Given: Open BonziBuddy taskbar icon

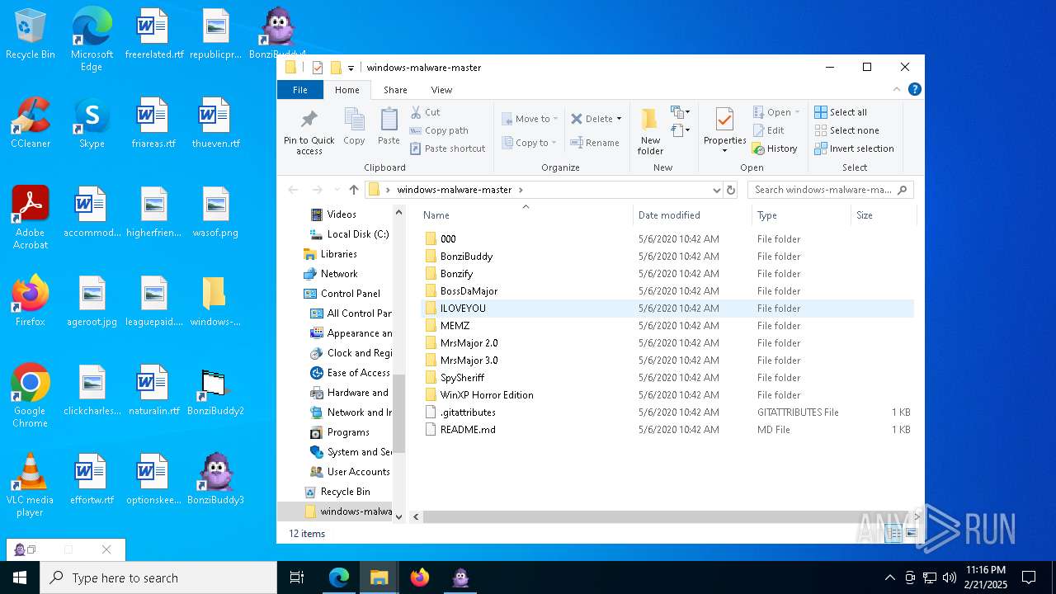Looking at the screenshot, I should point(460,577).
